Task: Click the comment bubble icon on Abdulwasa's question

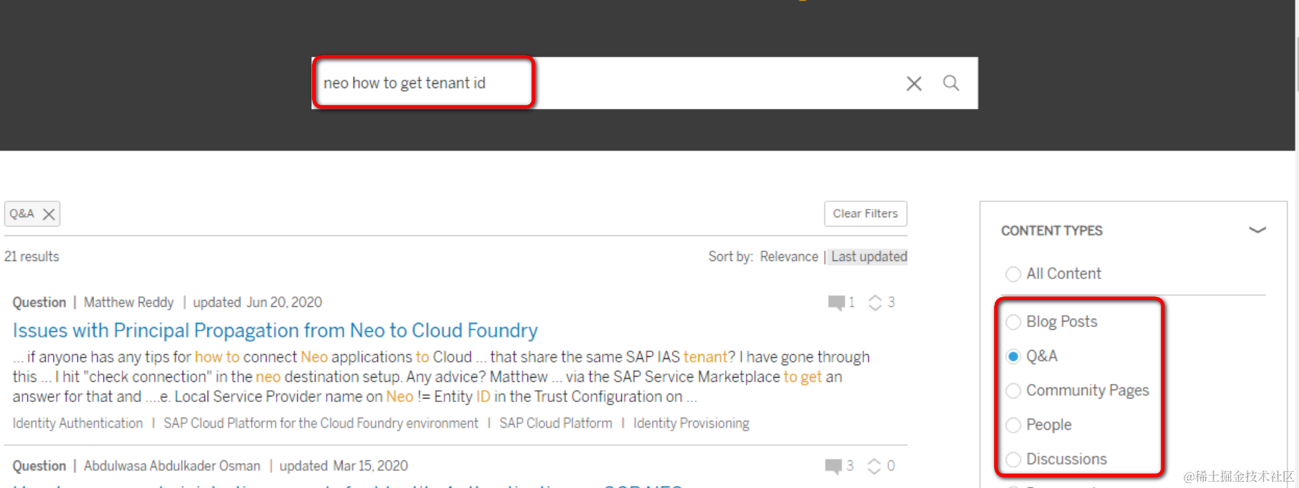Action: [834, 466]
